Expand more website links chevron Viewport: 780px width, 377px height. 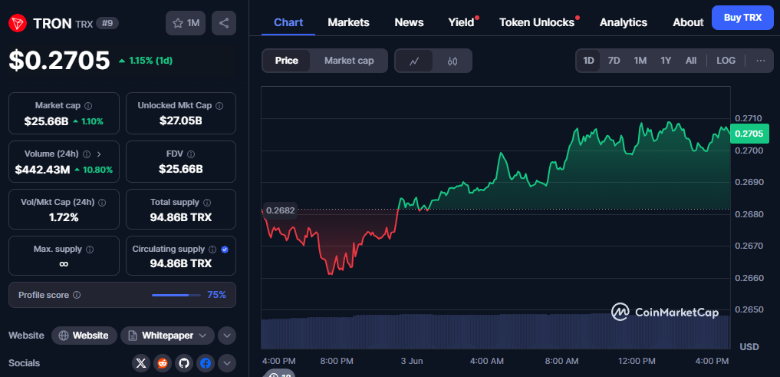[x=227, y=336]
